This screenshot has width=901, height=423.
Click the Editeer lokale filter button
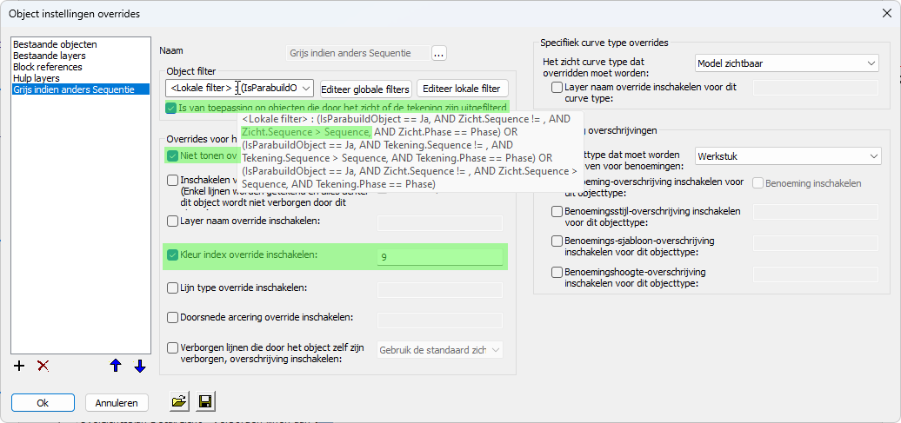point(462,89)
